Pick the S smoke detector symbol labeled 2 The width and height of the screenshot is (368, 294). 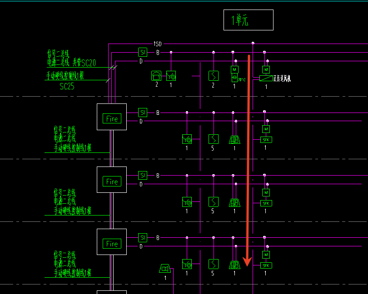coord(214,76)
